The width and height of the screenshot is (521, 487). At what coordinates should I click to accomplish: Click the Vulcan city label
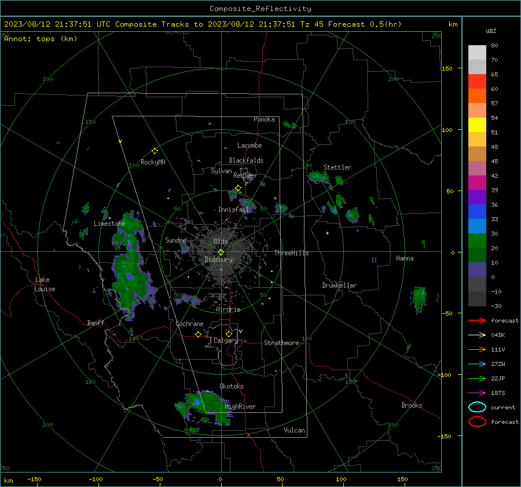294,430
